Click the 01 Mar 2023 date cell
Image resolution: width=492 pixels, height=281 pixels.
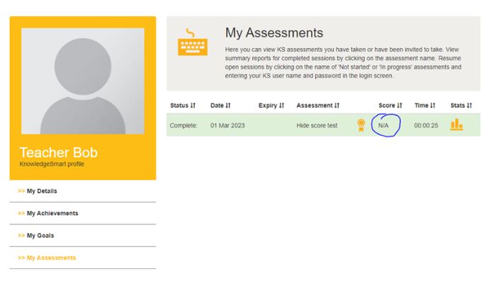click(228, 125)
